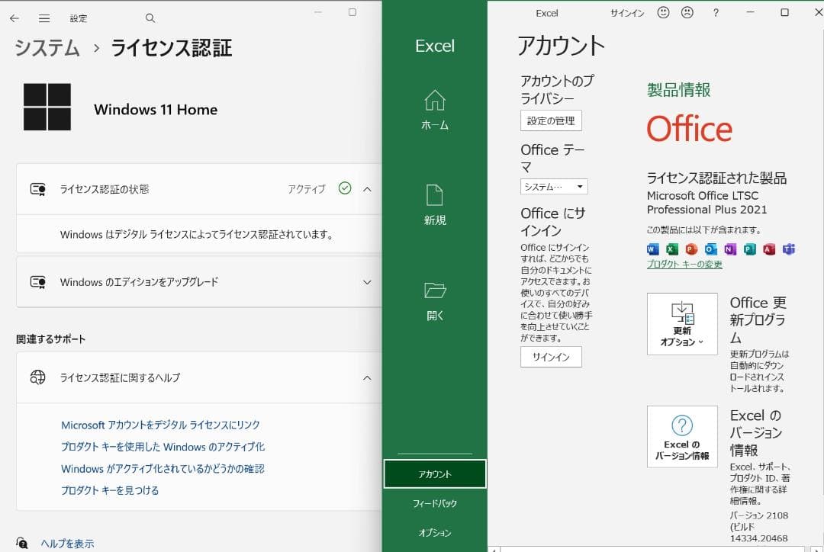Click the Settings search magnifier icon
Image resolution: width=824 pixels, height=552 pixels.
(x=150, y=18)
